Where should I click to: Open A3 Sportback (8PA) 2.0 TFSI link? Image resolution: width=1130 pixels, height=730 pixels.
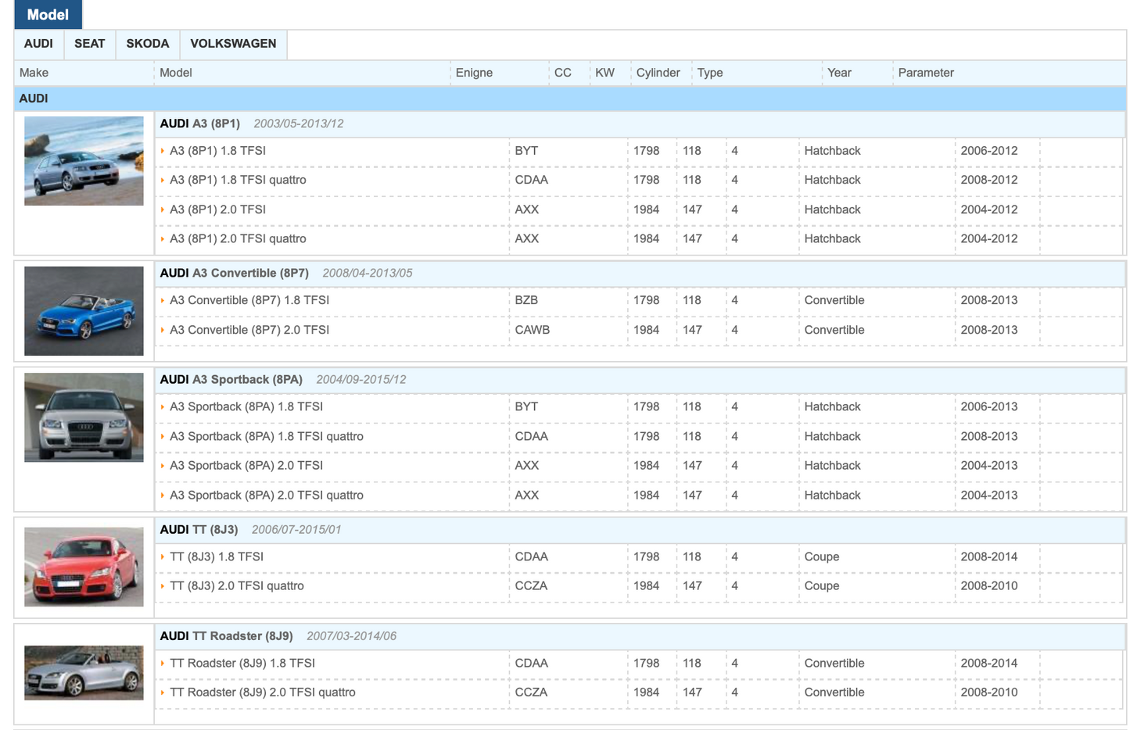(x=246, y=466)
